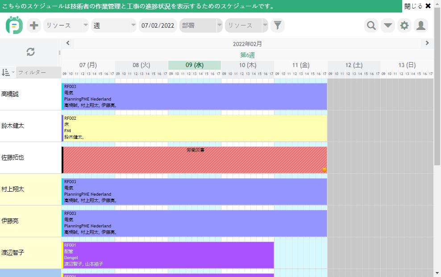Select resource row 伊藤亮

[x=31, y=221]
